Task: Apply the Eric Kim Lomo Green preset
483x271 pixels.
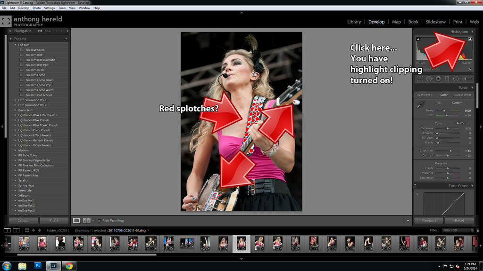Action: (x=39, y=80)
